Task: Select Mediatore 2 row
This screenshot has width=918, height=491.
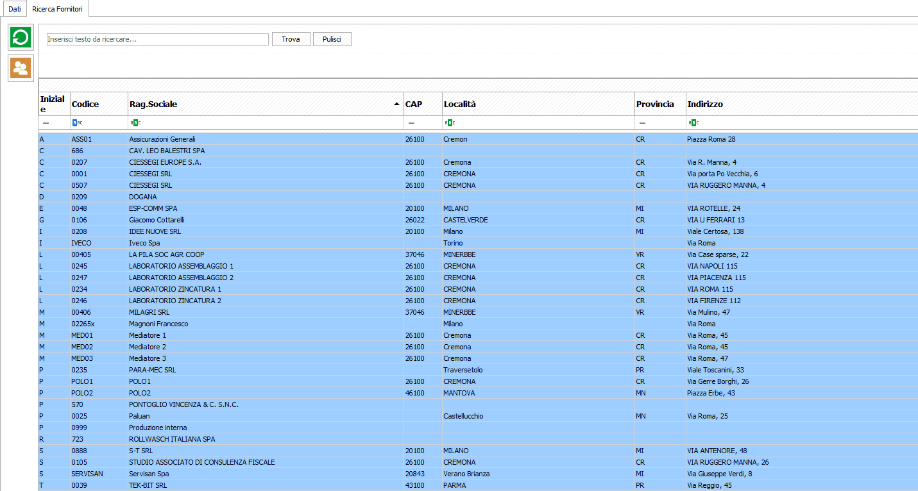Action: point(478,347)
